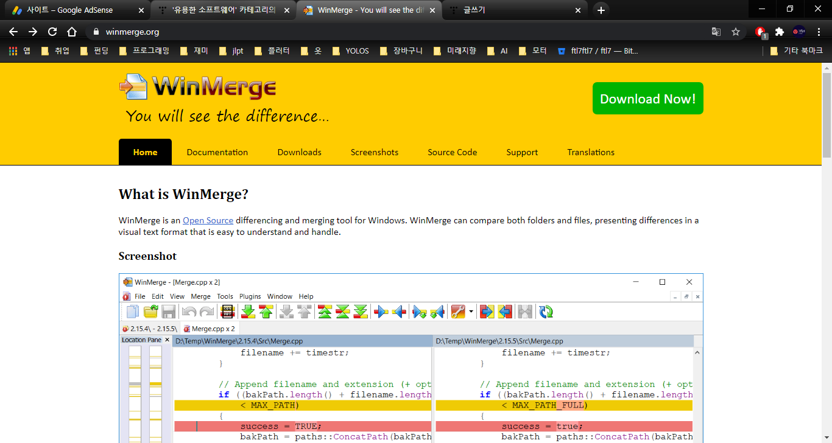The width and height of the screenshot is (832, 443).
Task: Click the Refresh icon in WinMerge screenshot
Action: pyautogui.click(x=546, y=312)
